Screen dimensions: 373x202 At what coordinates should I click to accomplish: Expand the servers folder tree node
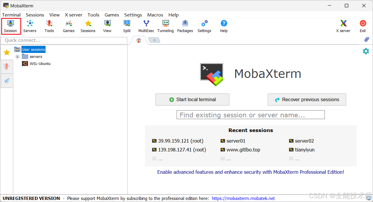pyautogui.click(x=17, y=56)
